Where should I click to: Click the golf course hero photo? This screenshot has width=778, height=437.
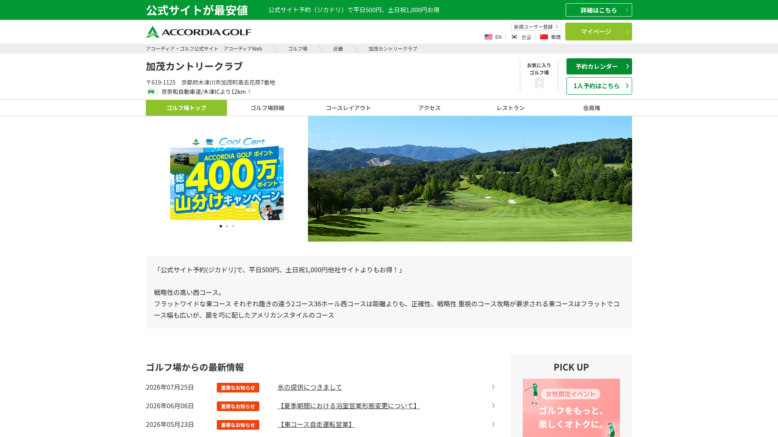coord(470,179)
